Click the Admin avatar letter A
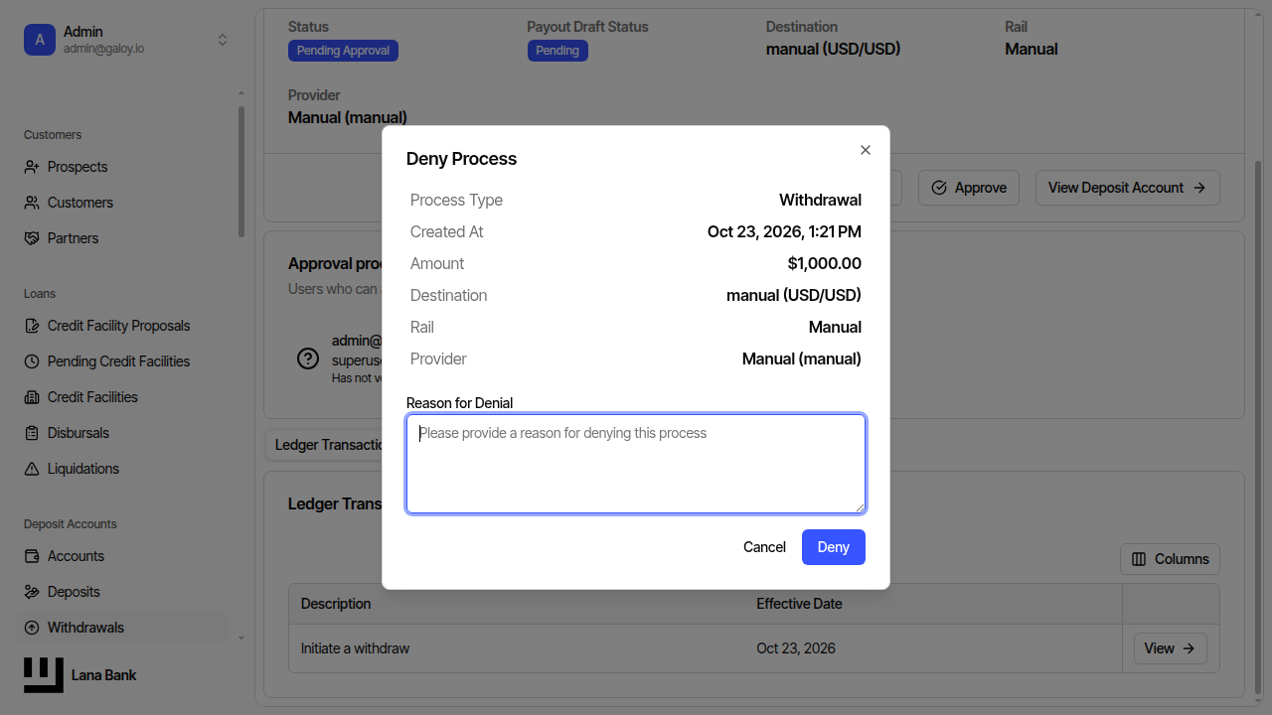 click(40, 40)
